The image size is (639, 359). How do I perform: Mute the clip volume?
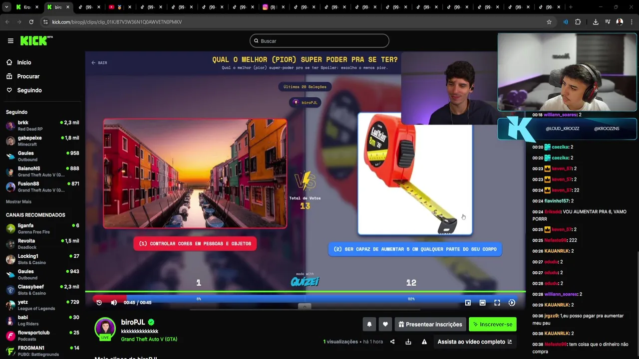[x=114, y=303]
